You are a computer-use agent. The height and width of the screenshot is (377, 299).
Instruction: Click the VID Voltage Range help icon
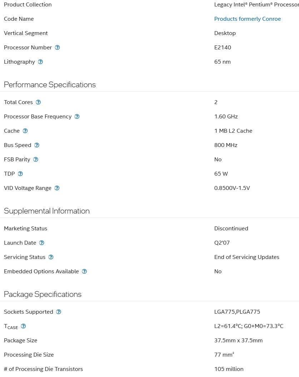pos(57,188)
